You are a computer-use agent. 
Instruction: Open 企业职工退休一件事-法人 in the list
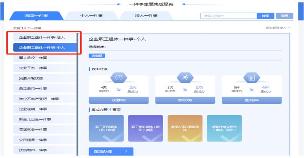[x=45, y=37]
